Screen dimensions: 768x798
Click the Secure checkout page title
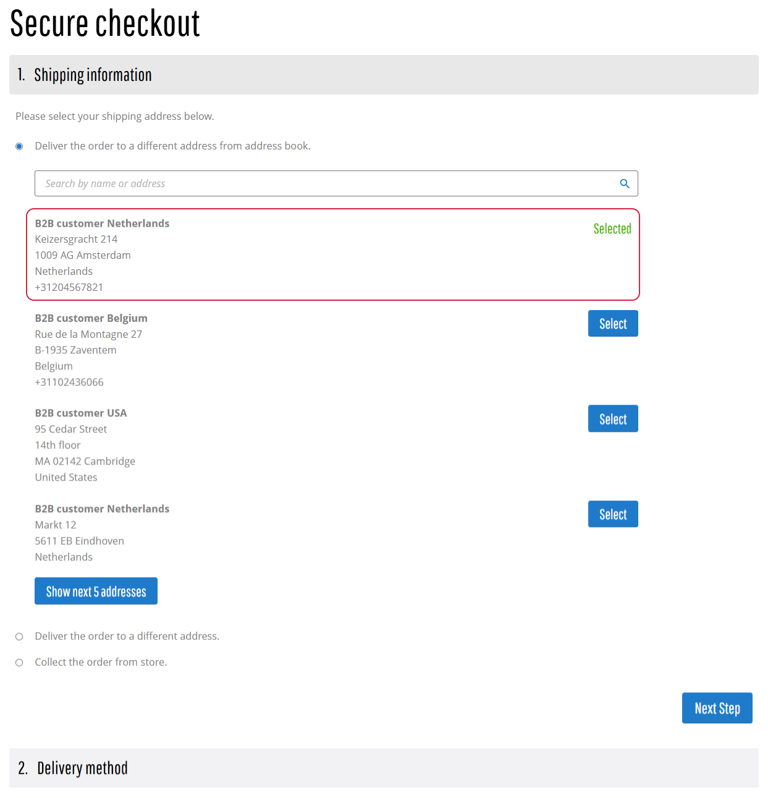[x=105, y=23]
